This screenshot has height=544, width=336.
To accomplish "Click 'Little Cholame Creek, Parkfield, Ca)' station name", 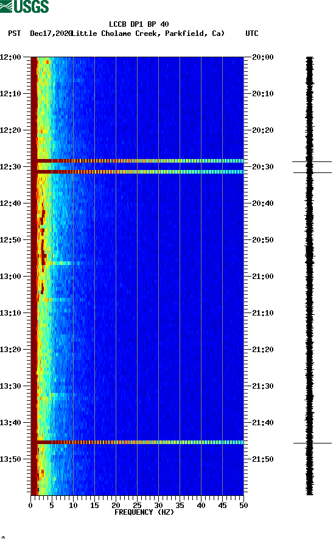I will [x=148, y=34].
